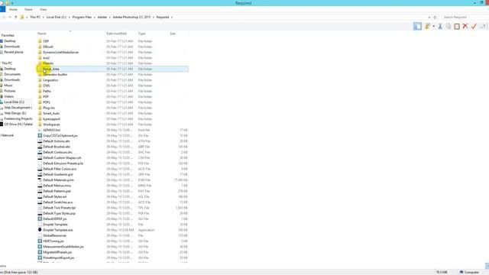Select Desktop under Favorites in sidebar
Screen dimensions: 489x275
(x=10, y=41)
